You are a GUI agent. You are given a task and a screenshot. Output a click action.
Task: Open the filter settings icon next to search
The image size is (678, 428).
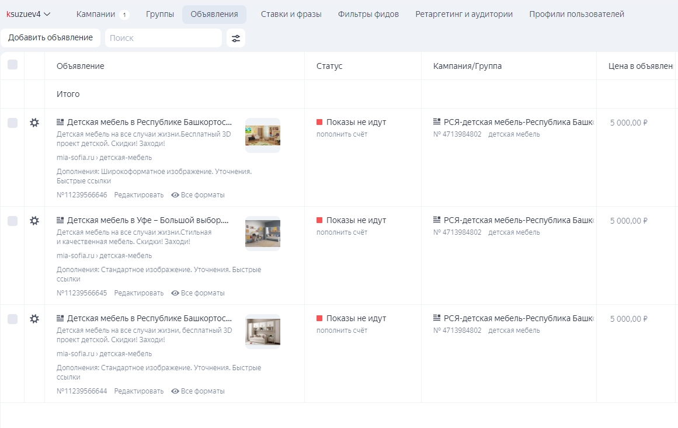coord(236,38)
